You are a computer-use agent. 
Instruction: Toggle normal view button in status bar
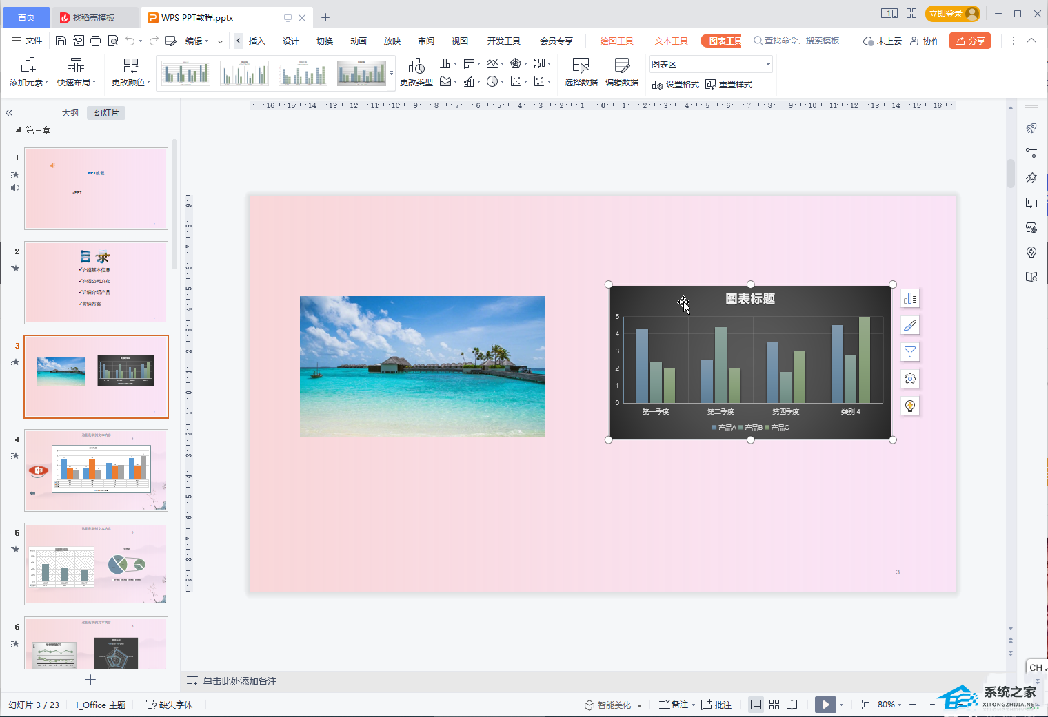(x=756, y=705)
